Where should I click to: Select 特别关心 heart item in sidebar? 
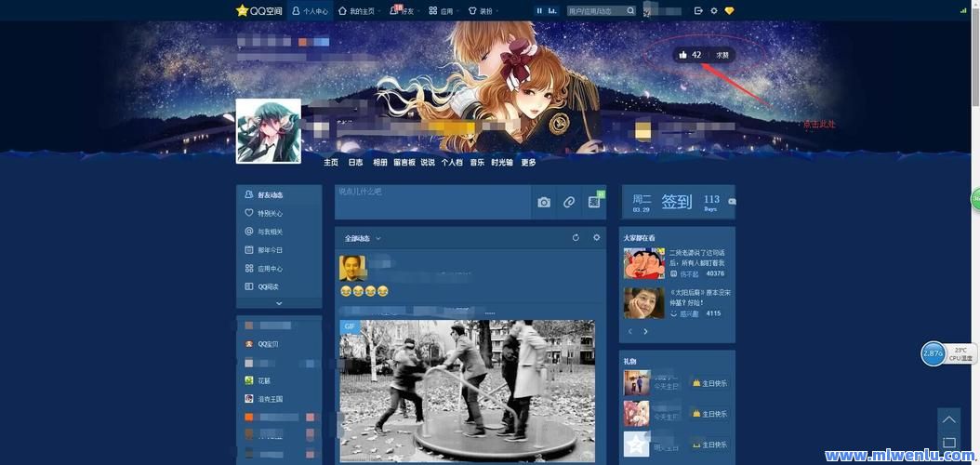point(279,213)
